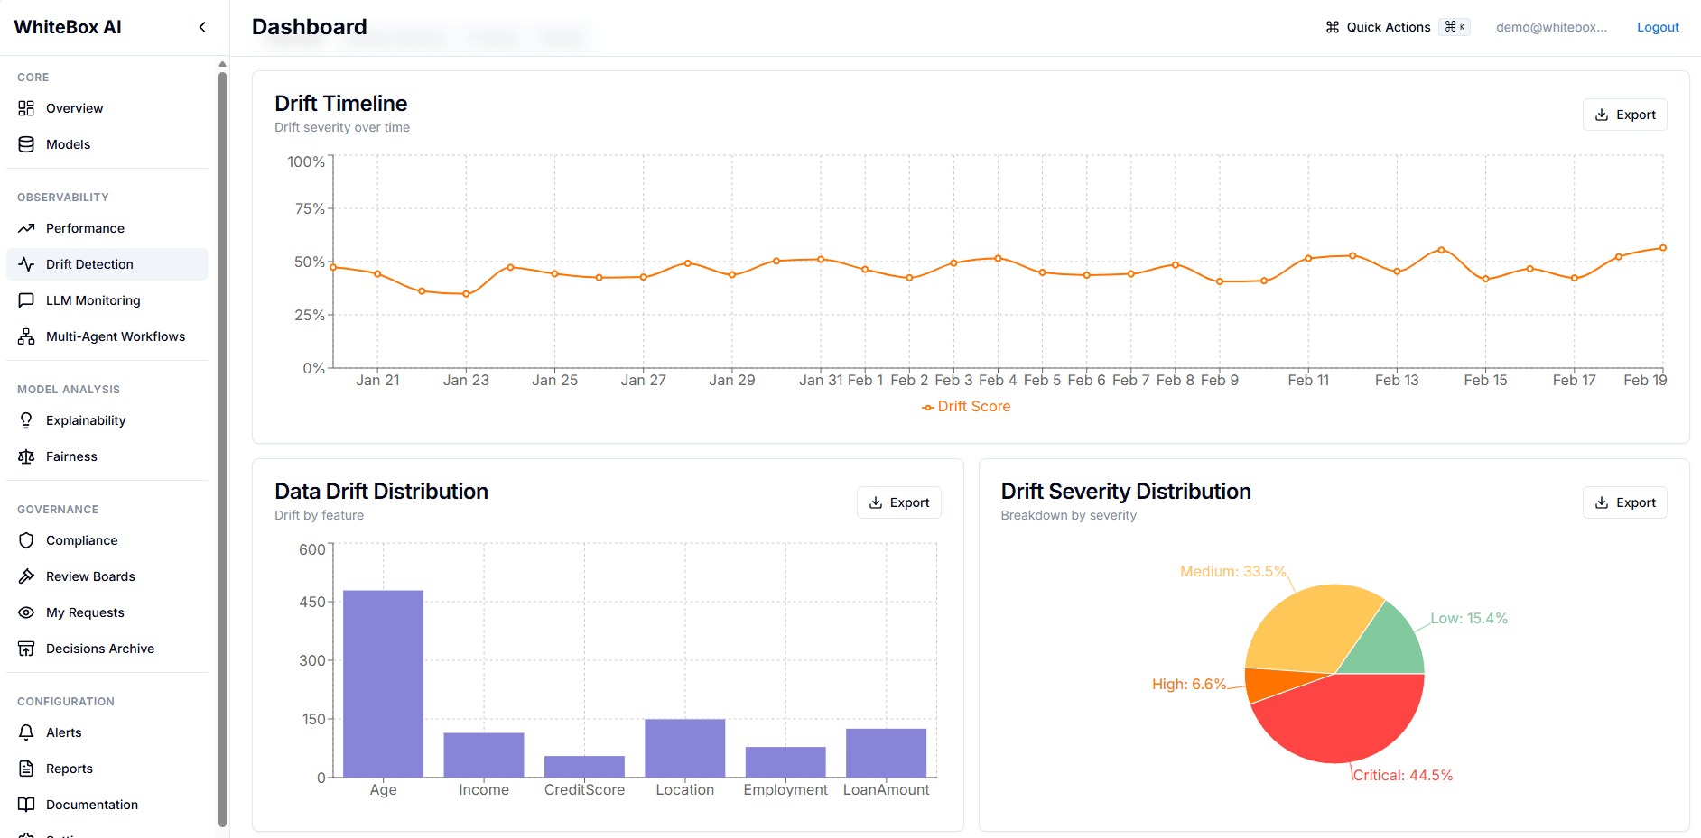Image resolution: width=1701 pixels, height=838 pixels.
Task: Open the Explainability lightbulb icon
Action: pos(26,420)
